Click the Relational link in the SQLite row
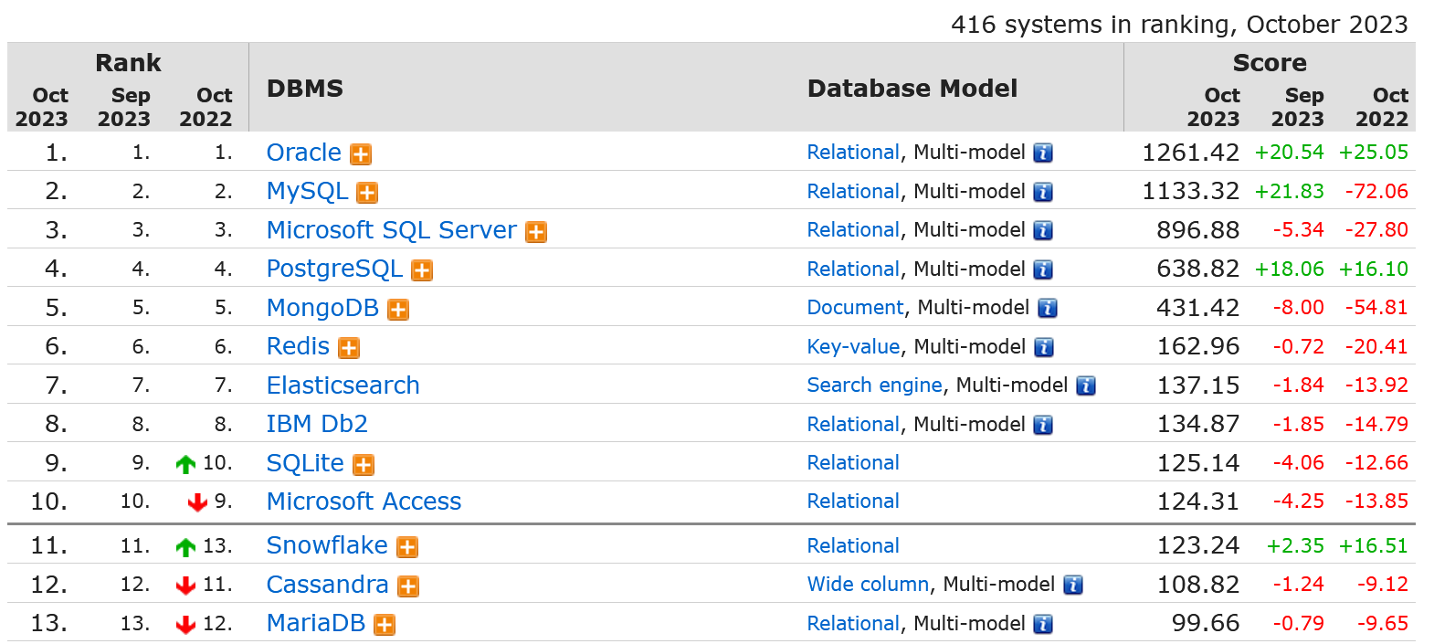Screen dimensions: 1434x644 pos(853,463)
